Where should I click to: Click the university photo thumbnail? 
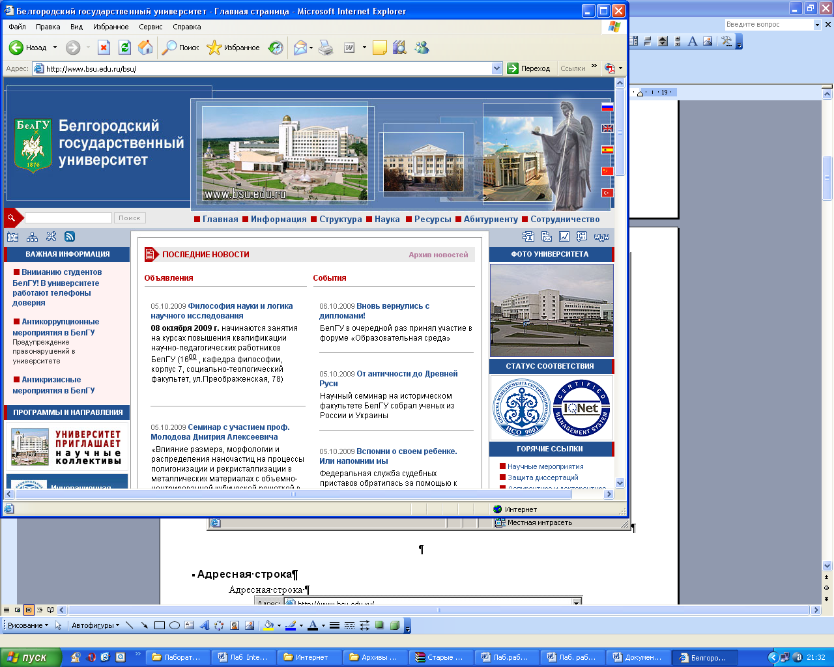(x=552, y=310)
